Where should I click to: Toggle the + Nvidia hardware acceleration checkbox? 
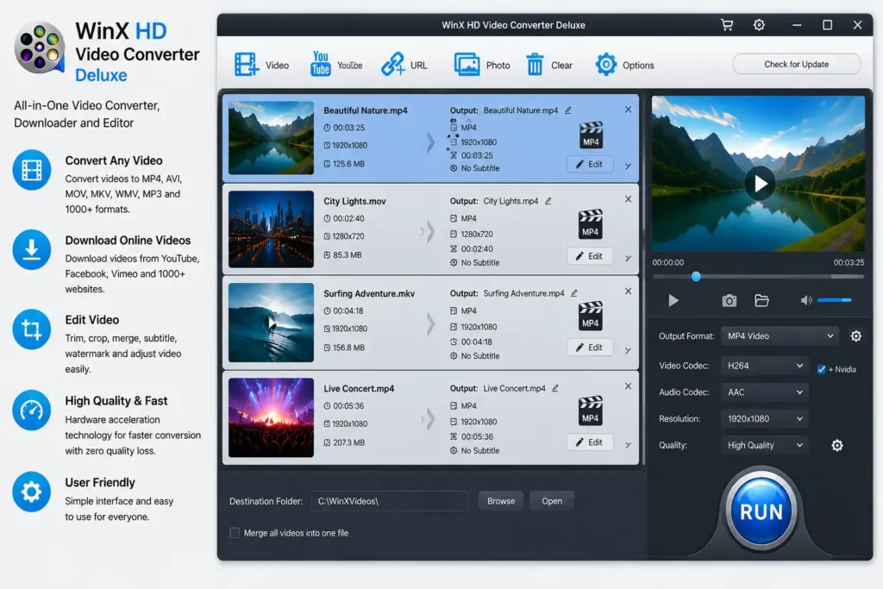(x=821, y=369)
